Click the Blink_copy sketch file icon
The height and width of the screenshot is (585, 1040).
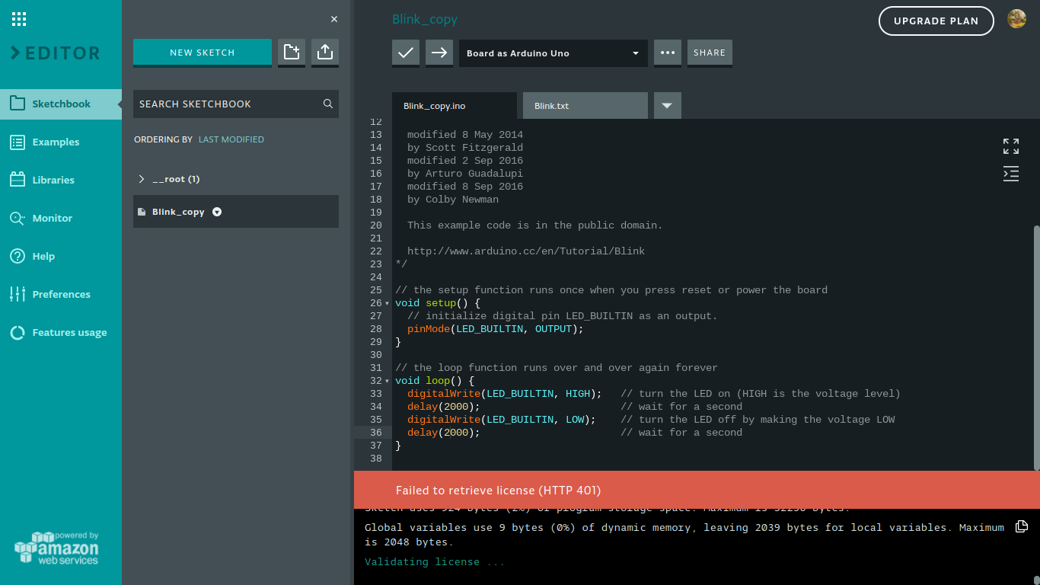(142, 212)
